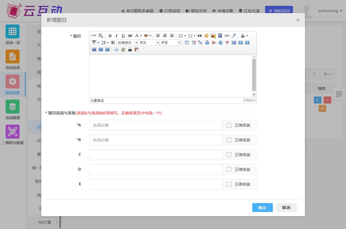This screenshot has width=346, height=229.
Task: Open 有问题联系客服 link
Action: coord(137,11)
